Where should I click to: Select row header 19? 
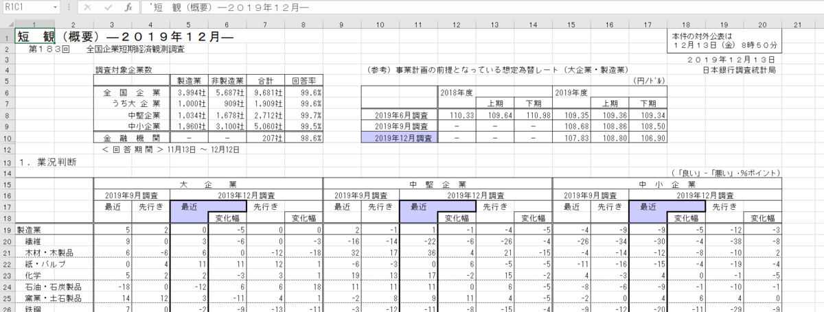click(x=6, y=230)
